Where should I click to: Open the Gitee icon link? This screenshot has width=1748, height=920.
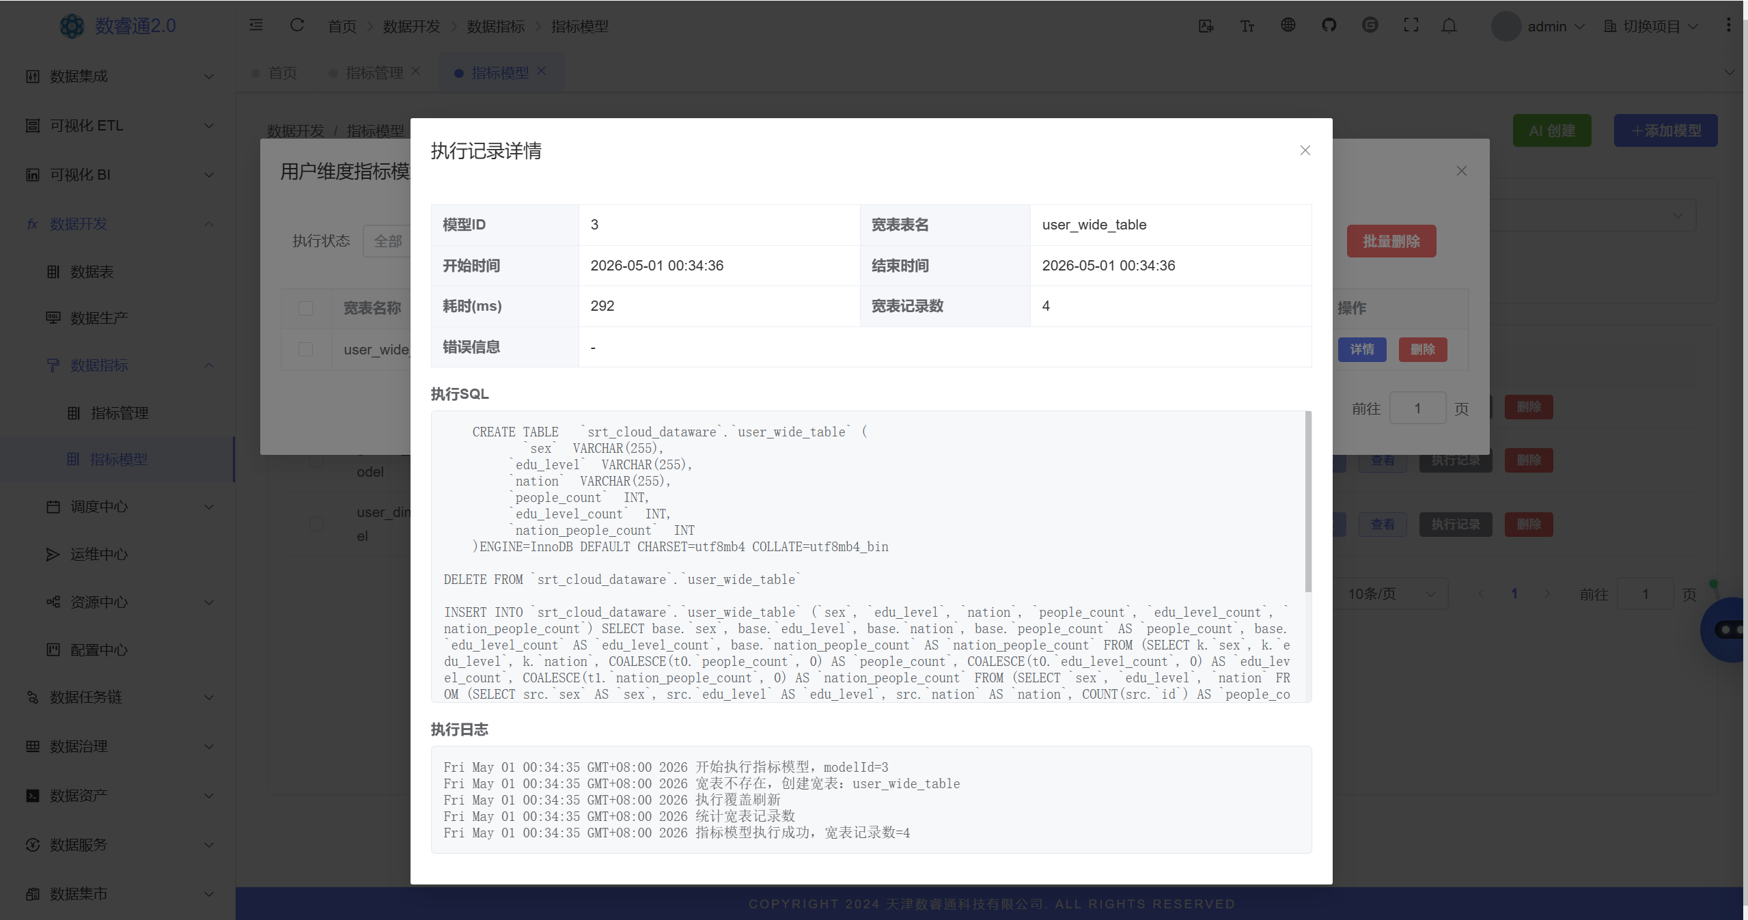tap(1370, 25)
